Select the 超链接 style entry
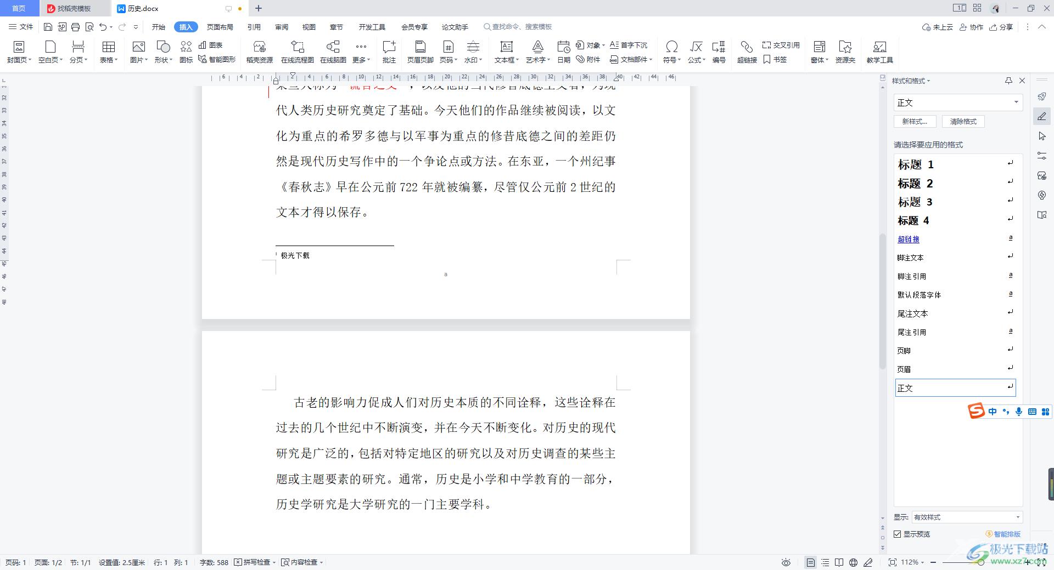This screenshot has width=1054, height=570. click(955, 239)
